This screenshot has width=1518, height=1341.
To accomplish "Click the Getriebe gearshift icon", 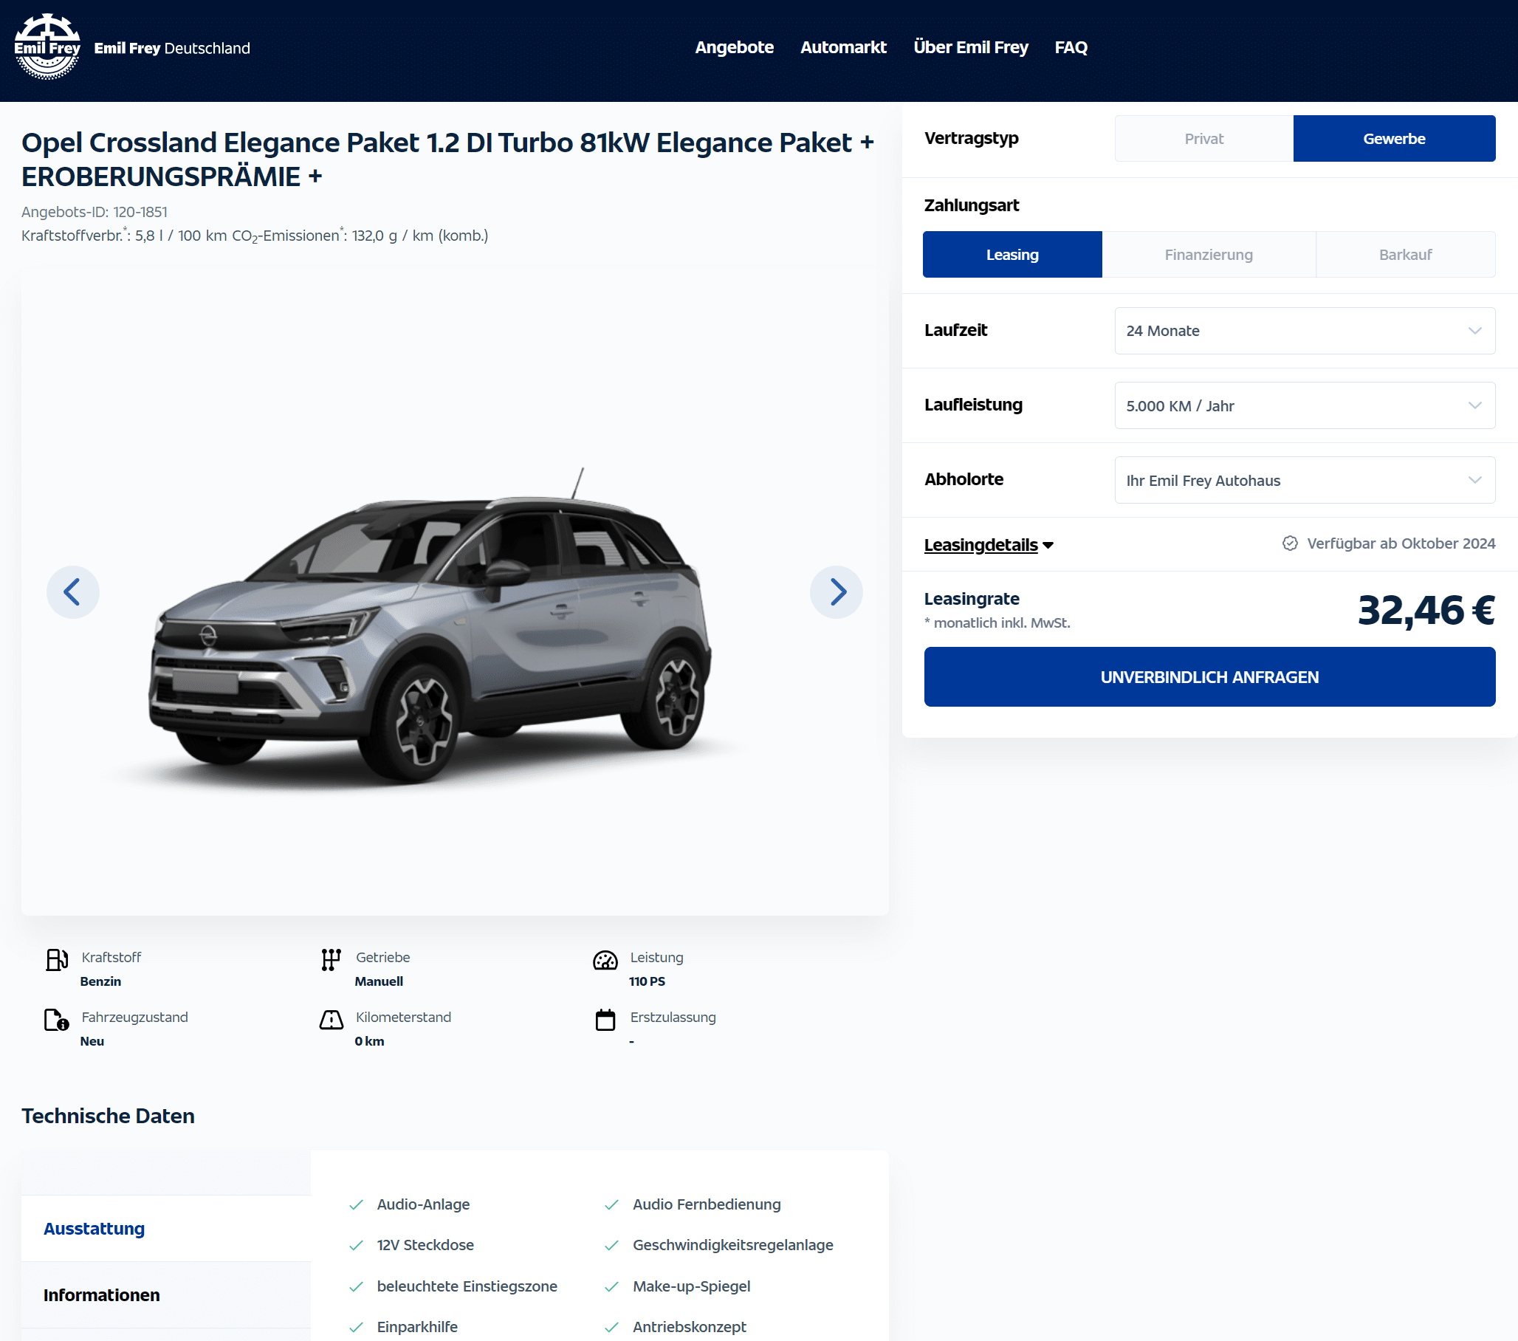I will coord(332,959).
